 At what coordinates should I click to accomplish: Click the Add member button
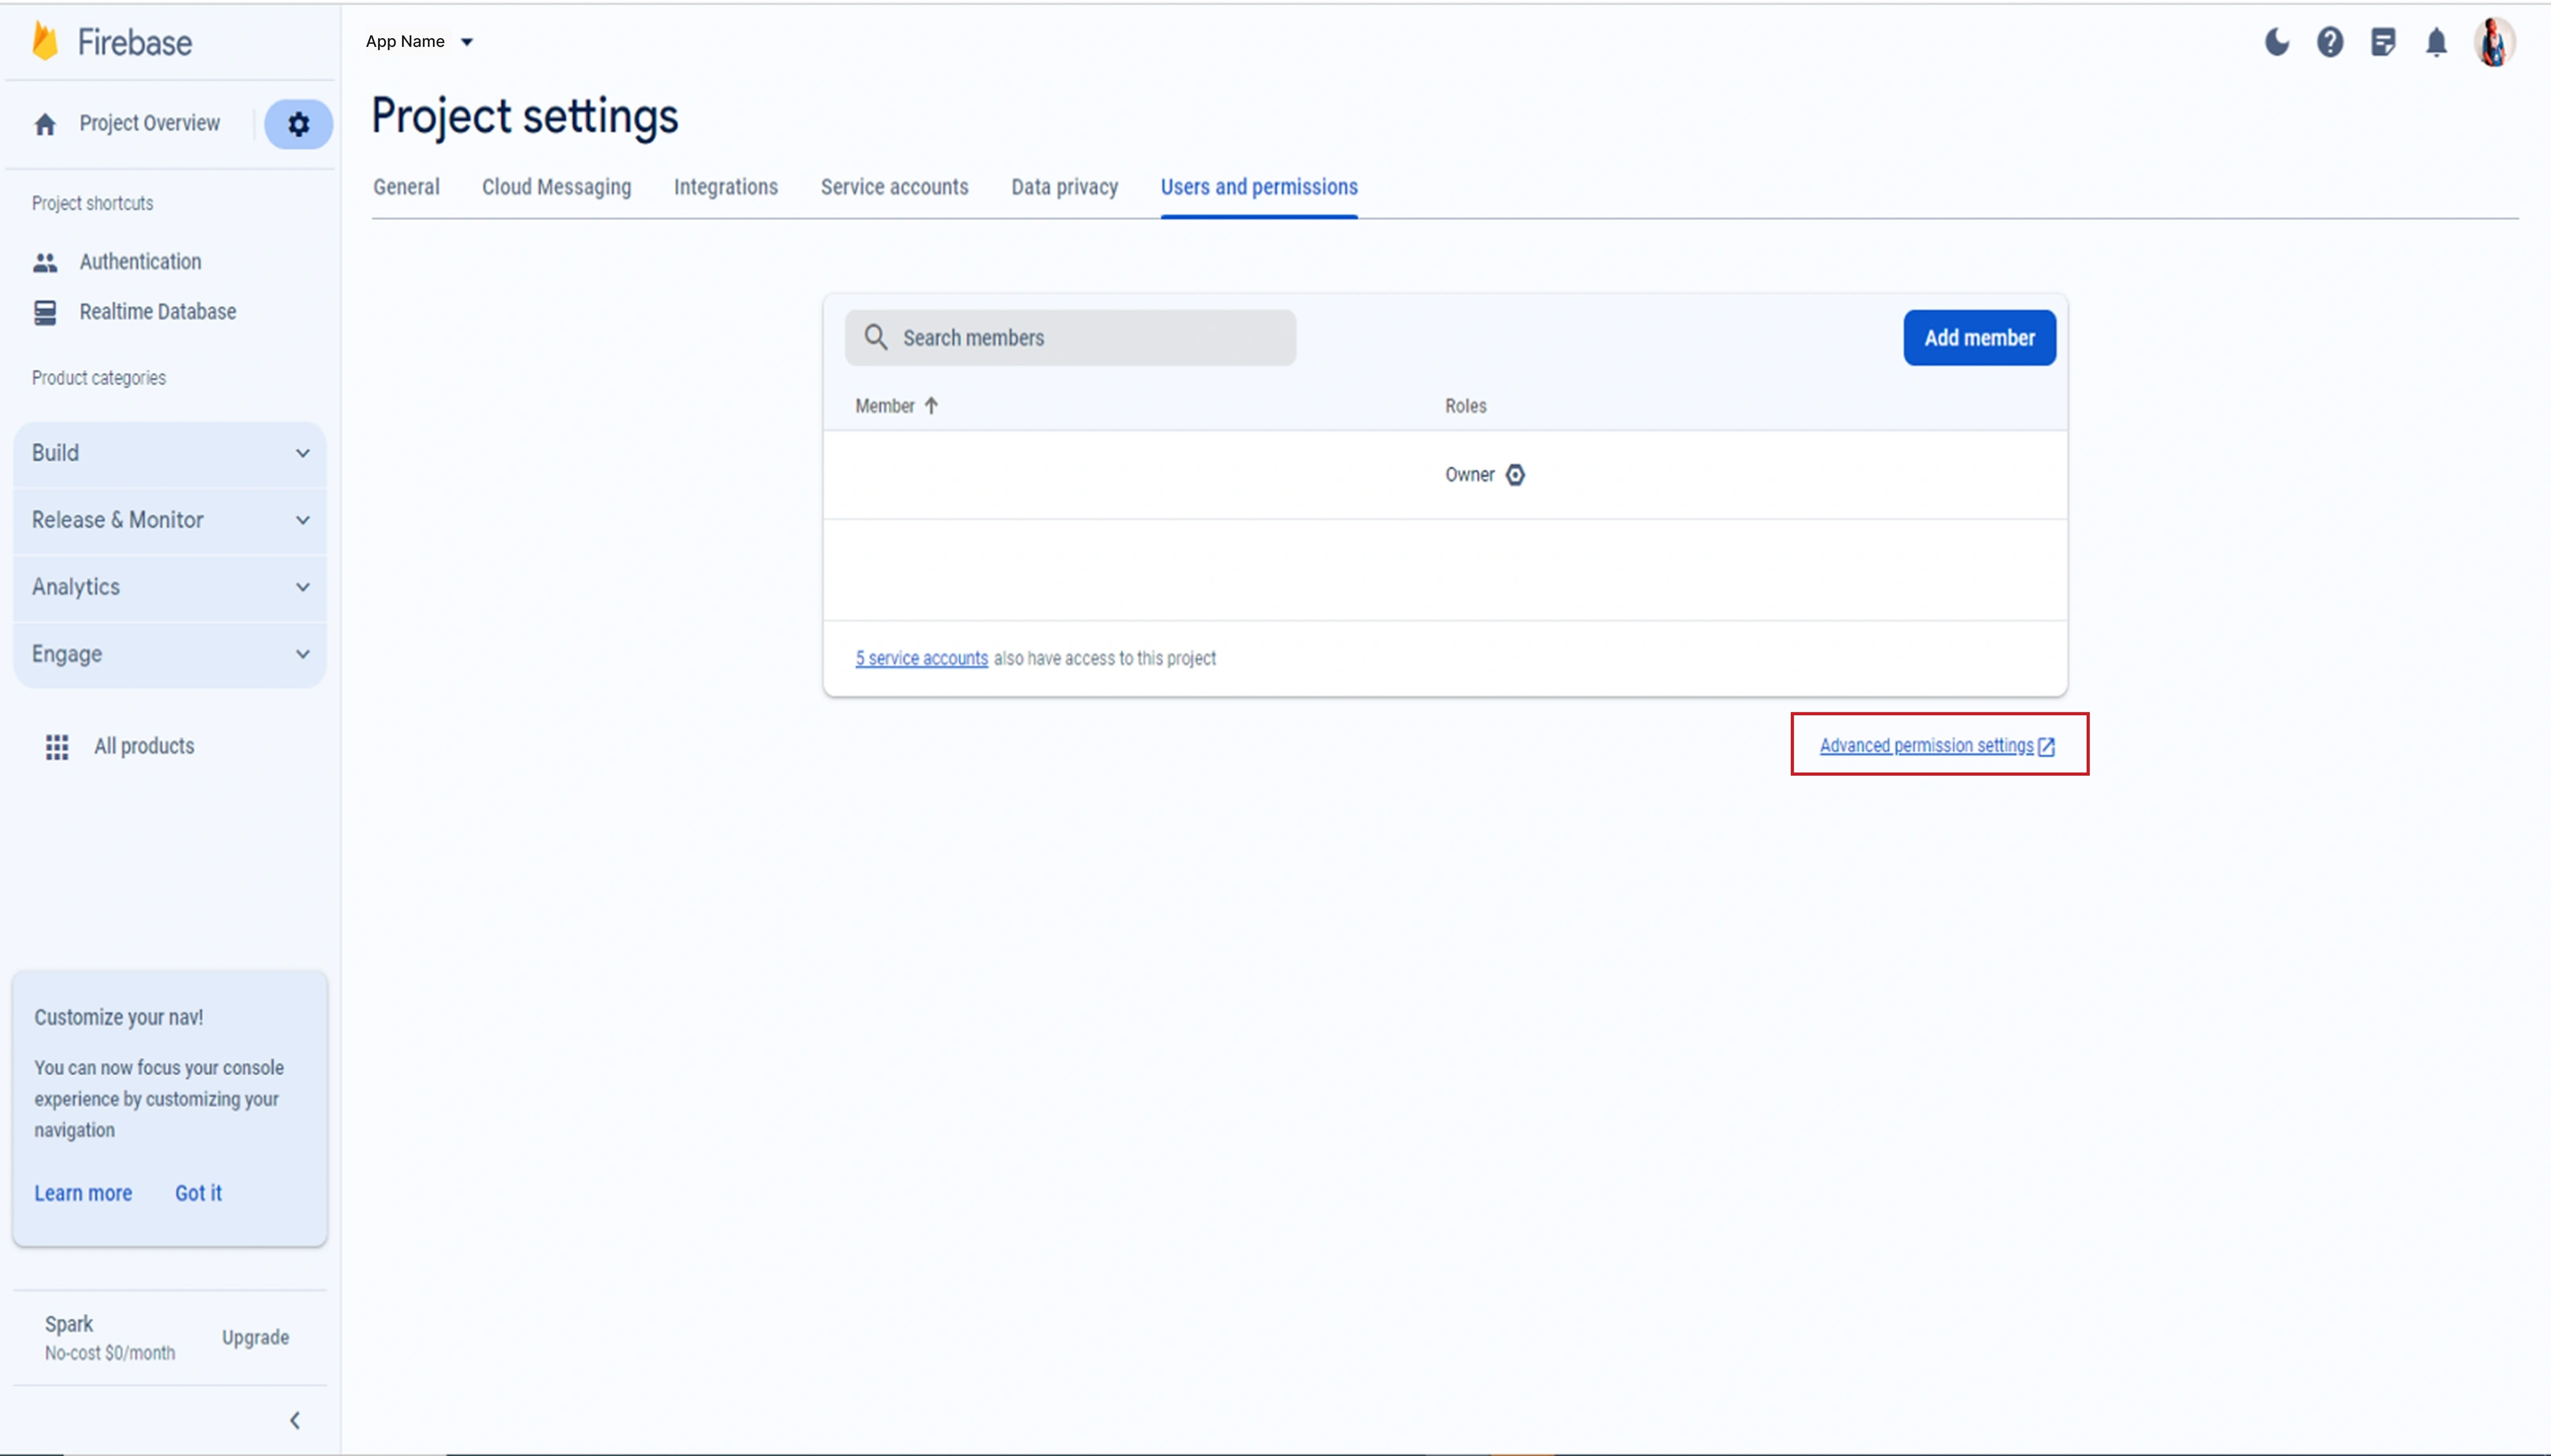coord(1979,338)
